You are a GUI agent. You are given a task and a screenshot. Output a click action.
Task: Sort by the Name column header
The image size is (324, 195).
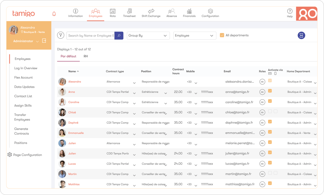point(74,71)
